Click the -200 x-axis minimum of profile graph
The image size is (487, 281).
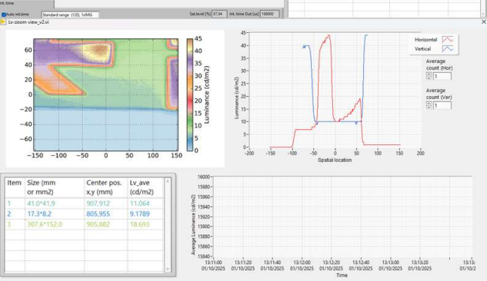(x=249, y=153)
